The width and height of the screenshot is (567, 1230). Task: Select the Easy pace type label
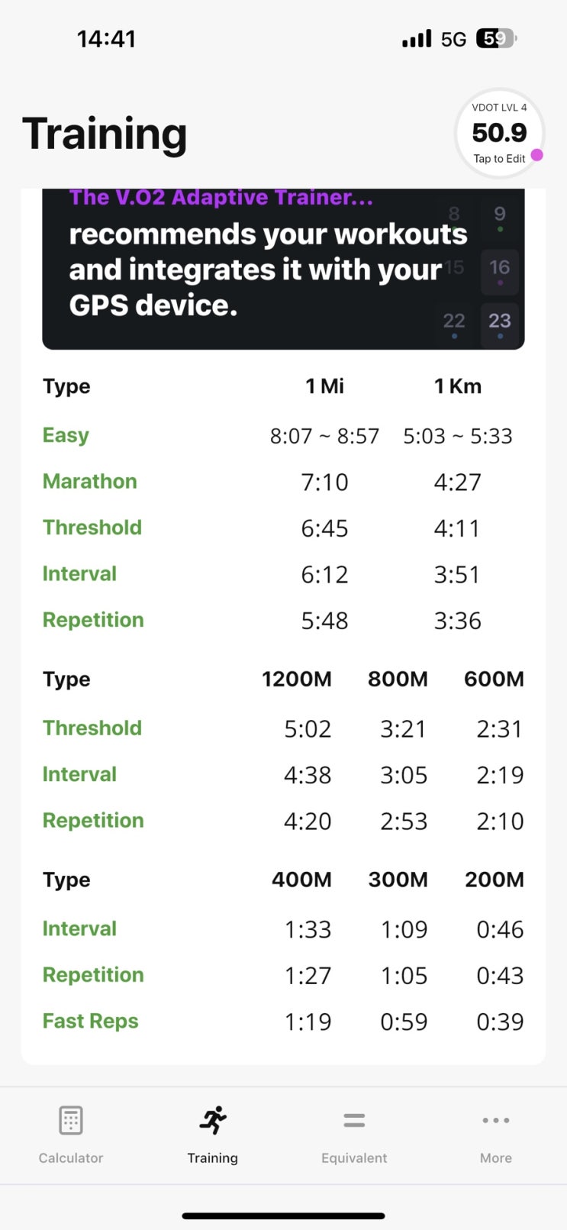(66, 435)
